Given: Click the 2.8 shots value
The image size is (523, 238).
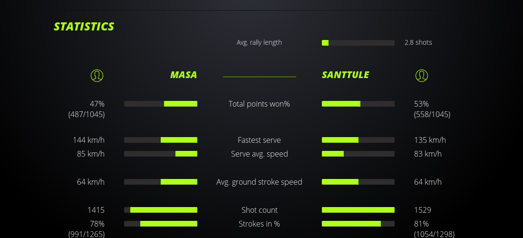Looking at the screenshot, I should [x=418, y=42].
